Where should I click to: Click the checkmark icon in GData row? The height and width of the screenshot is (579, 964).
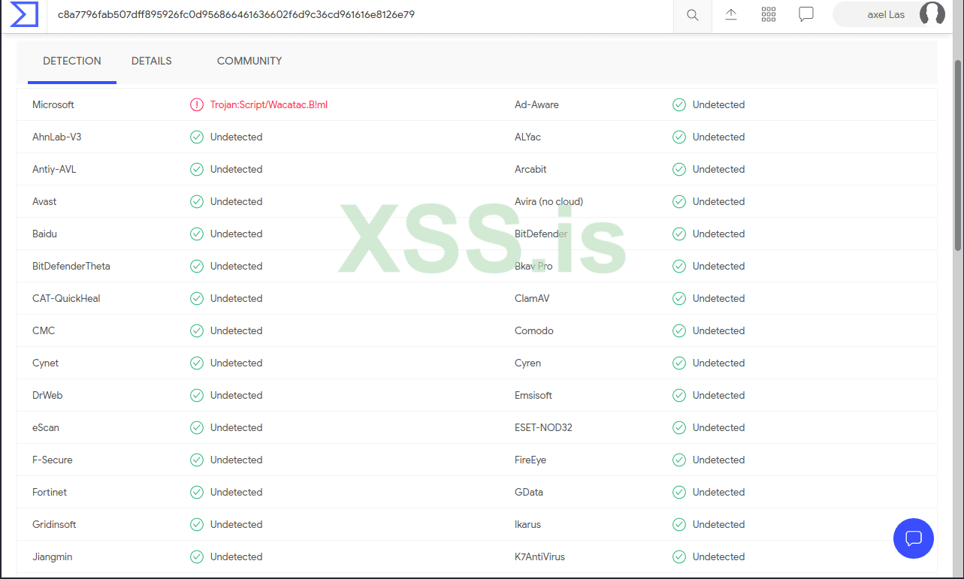point(679,493)
